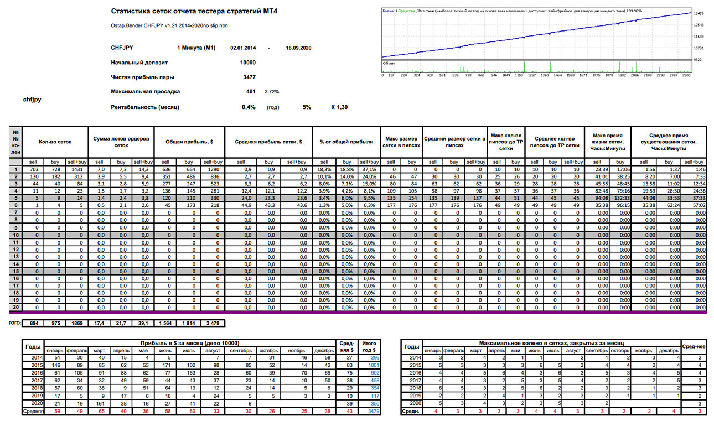
Task: Click the 'Макс размер сетки в пипсах' header
Action: [x=402, y=142]
